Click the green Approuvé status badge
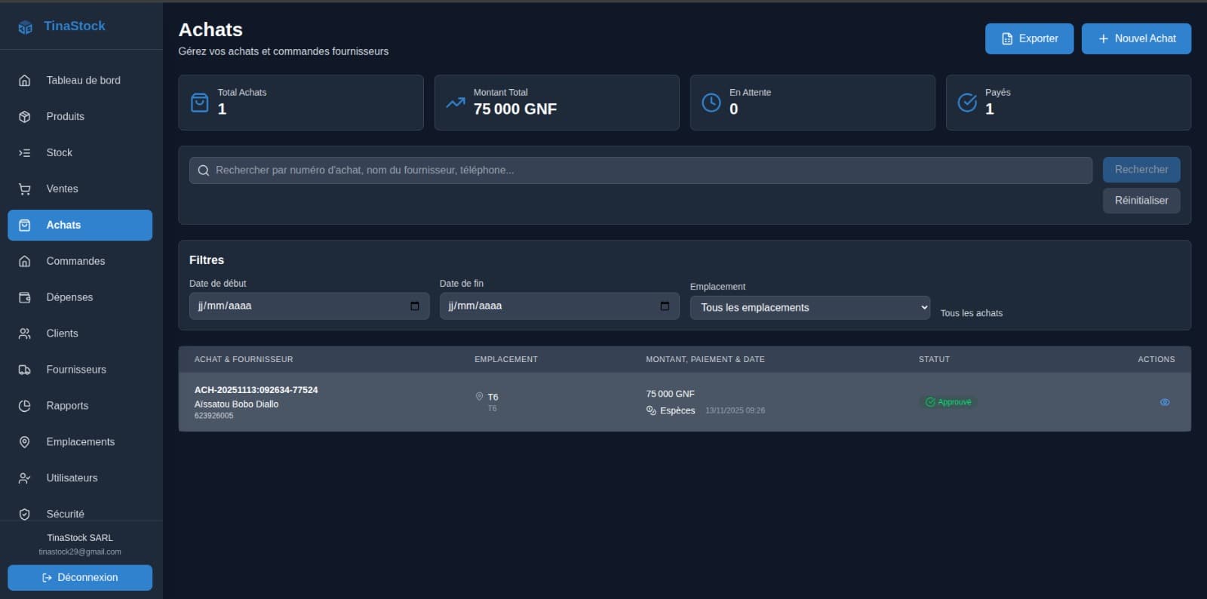 coord(949,402)
